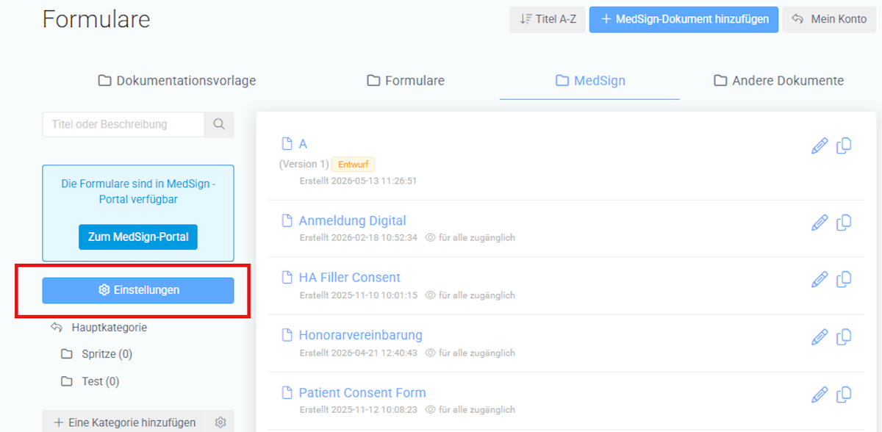Screen dimensions: 882x432
Task: Copy the Anmeldung Digital document via duplicate icon
Action: [x=845, y=222]
